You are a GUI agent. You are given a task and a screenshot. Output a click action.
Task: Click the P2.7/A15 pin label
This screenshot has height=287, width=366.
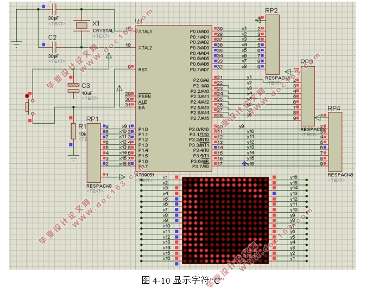click(200, 118)
